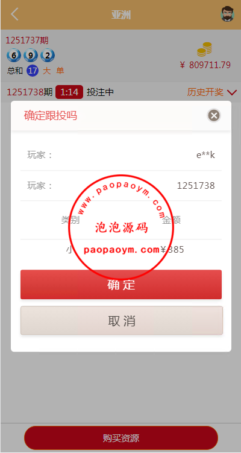Select the 亚洲 title in header

click(121, 14)
